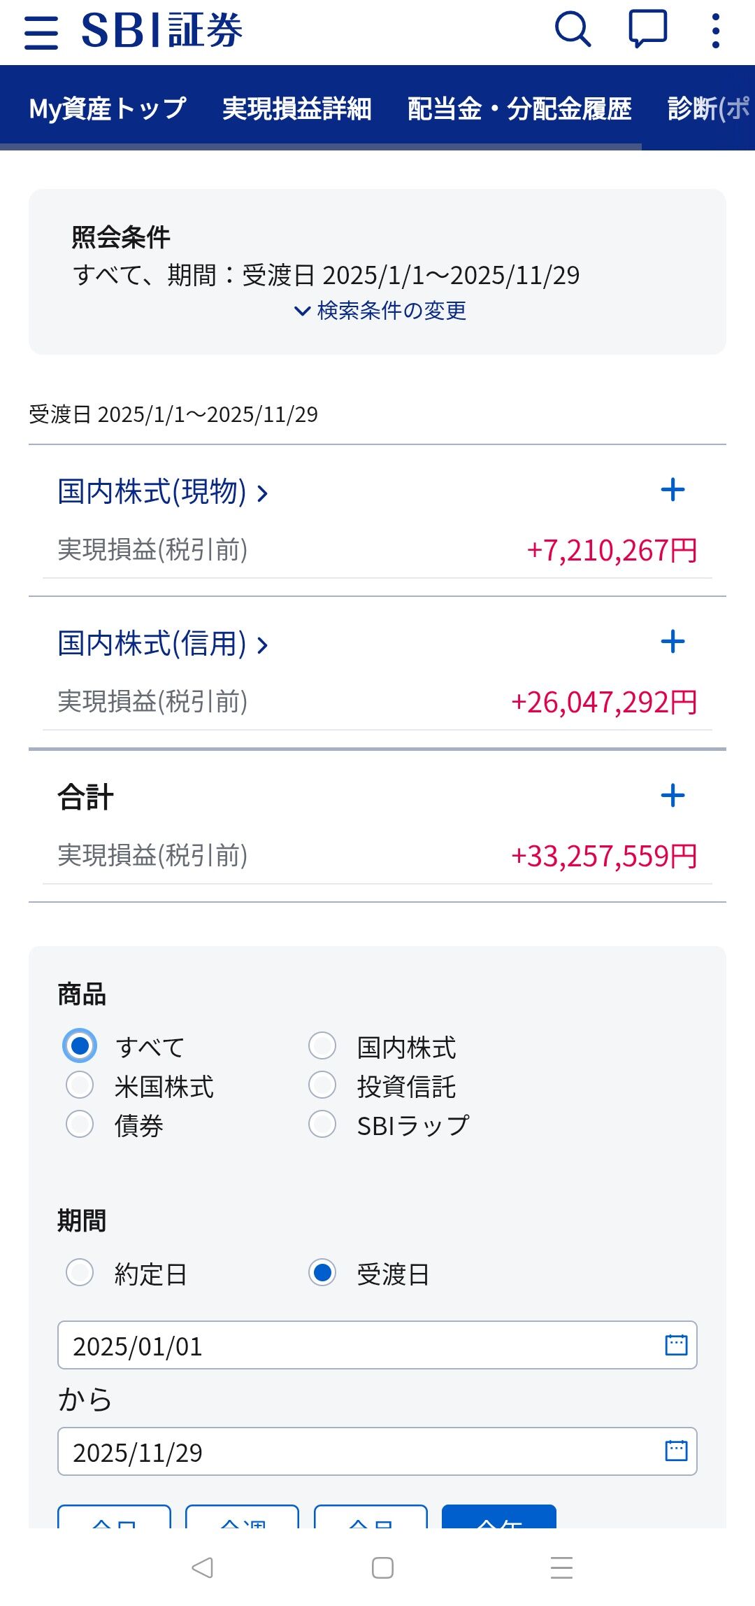Screen dimensions: 755x1606
Task: Expand the 国内株式(現物) details with plus
Action: [x=673, y=490]
